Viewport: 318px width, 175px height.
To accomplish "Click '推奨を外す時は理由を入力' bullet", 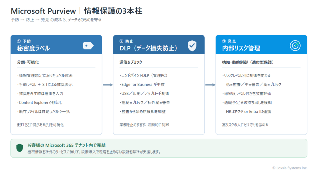I will 40,93.
